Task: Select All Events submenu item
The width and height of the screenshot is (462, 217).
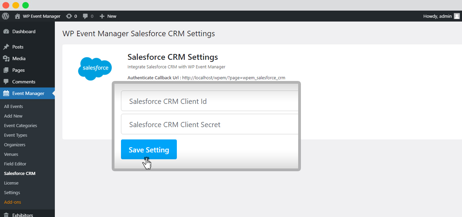Action: pyautogui.click(x=13, y=106)
